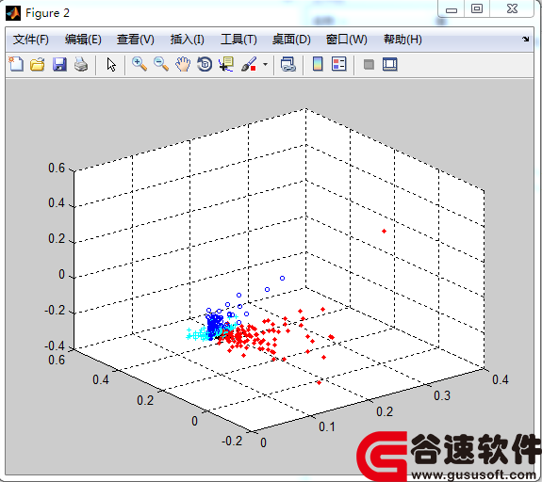Click the Link Plot icon
This screenshot has height=482, width=542.
pyautogui.click(x=287, y=64)
